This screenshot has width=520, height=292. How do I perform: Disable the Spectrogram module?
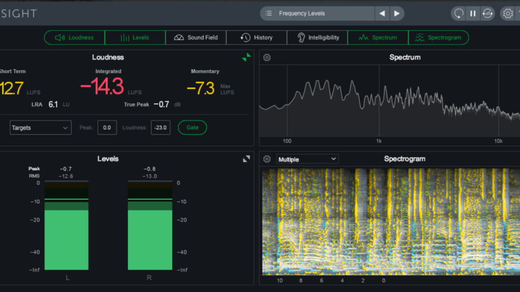click(x=438, y=38)
